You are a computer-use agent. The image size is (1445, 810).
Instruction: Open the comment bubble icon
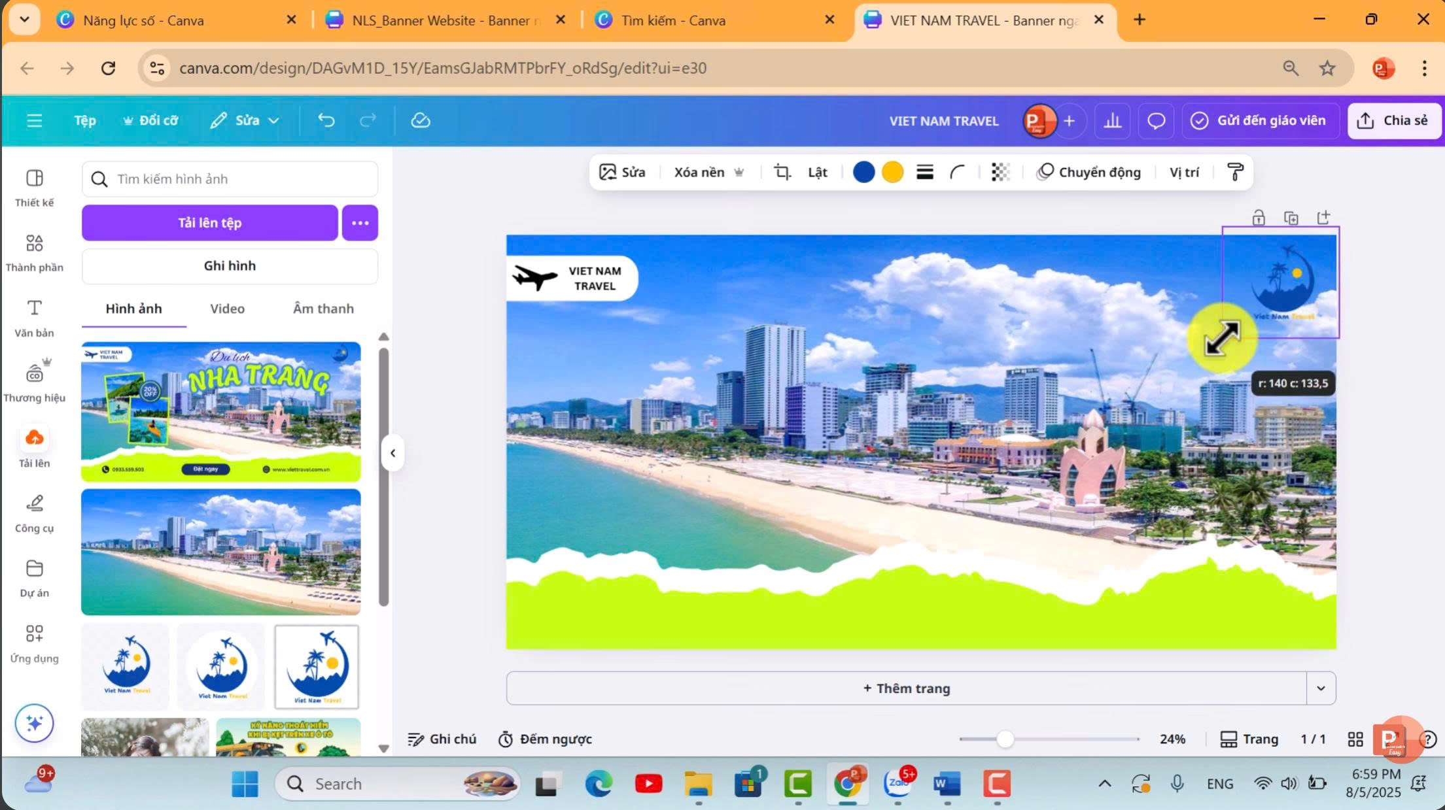pos(1156,120)
